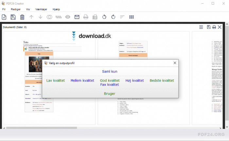Click the email envelope toolbar icon

coord(77,17)
